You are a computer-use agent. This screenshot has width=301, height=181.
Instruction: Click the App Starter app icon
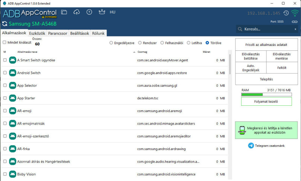coord(13,98)
